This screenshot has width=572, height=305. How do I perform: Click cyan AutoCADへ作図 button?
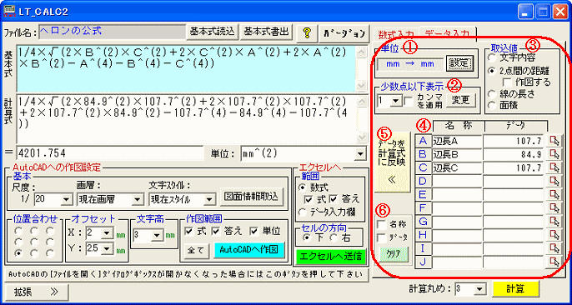tap(248, 249)
